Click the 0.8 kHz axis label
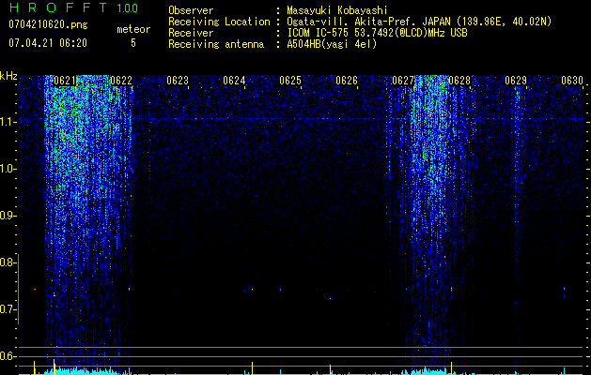The height and width of the screenshot is (375, 591). [x=7, y=262]
